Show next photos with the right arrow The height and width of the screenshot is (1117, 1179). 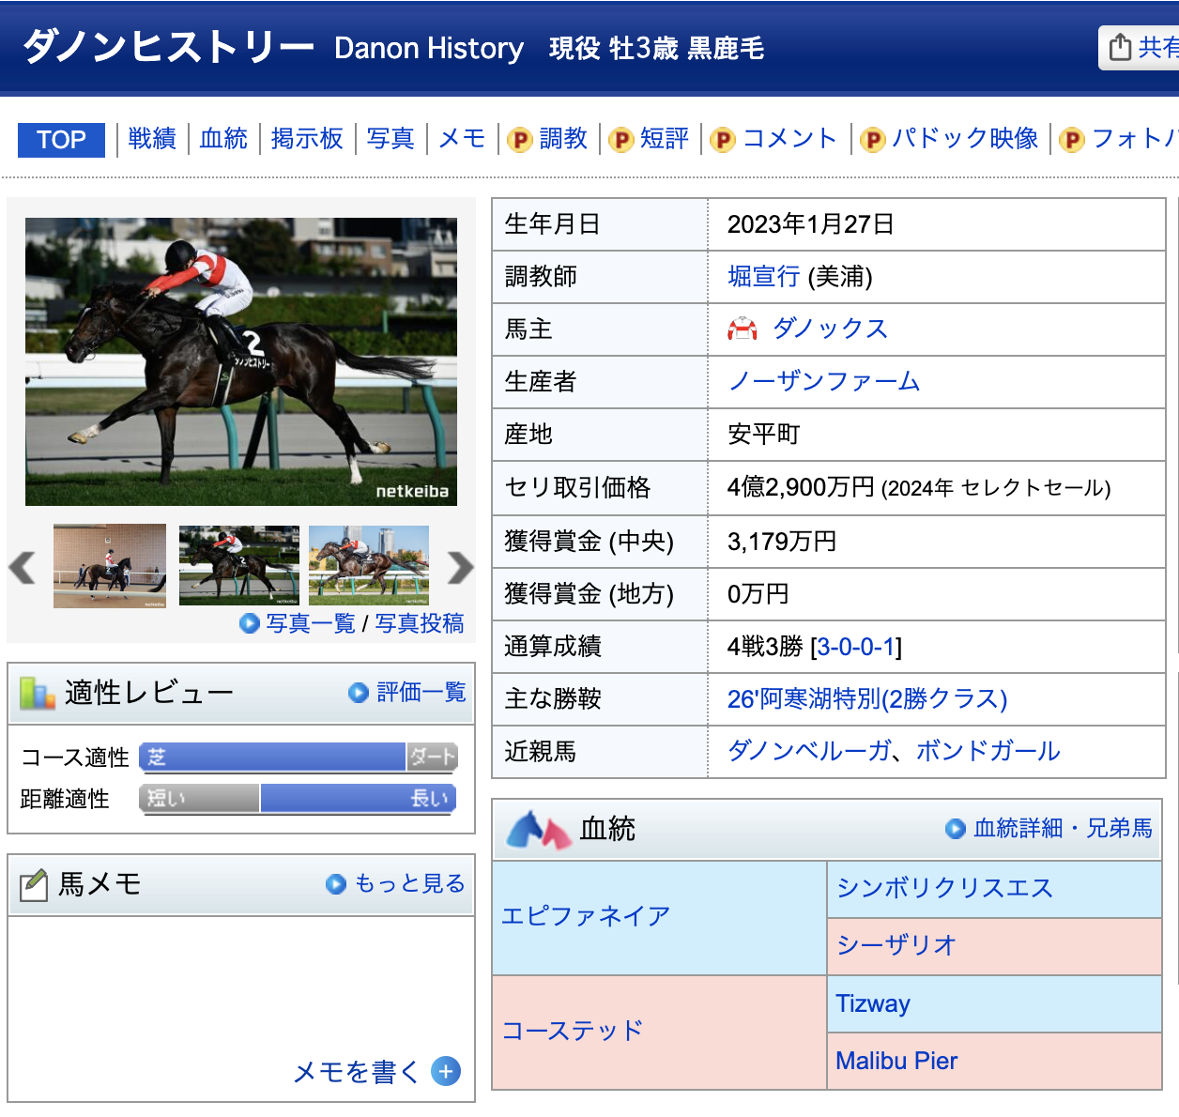[x=460, y=567]
